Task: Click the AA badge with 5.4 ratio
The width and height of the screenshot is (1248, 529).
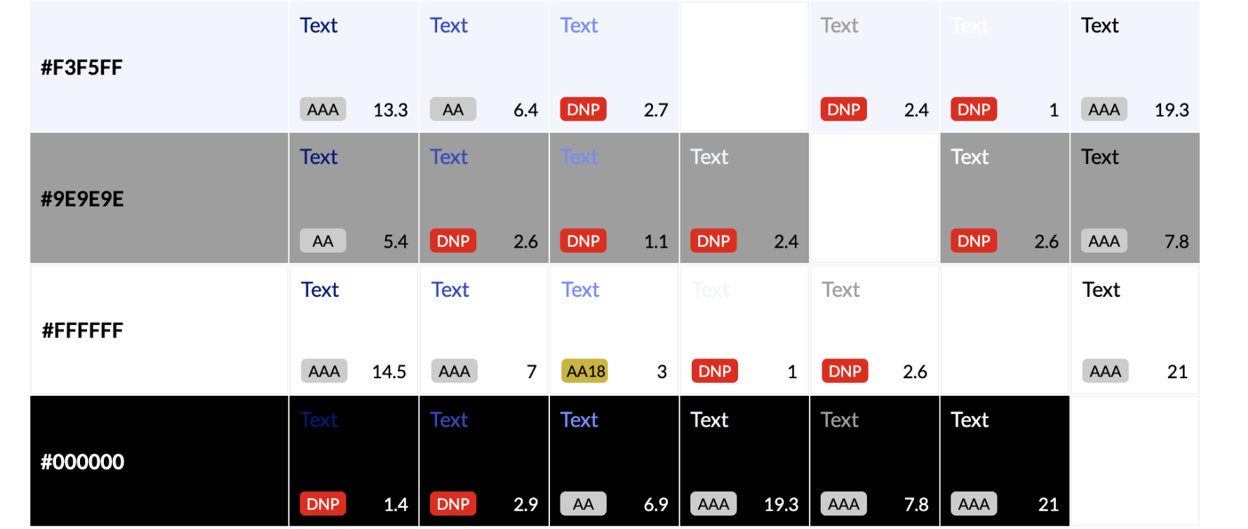Action: click(x=323, y=241)
